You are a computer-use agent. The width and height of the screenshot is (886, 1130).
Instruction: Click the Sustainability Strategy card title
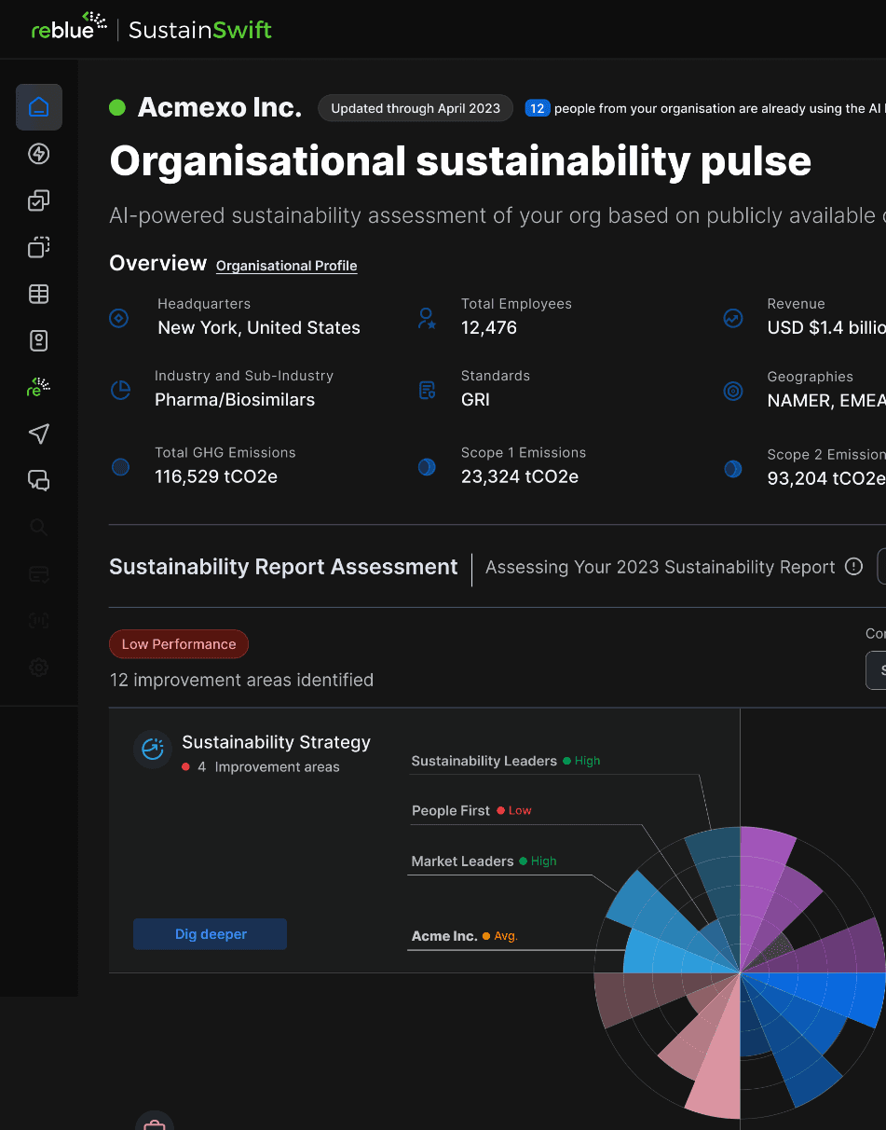(276, 742)
